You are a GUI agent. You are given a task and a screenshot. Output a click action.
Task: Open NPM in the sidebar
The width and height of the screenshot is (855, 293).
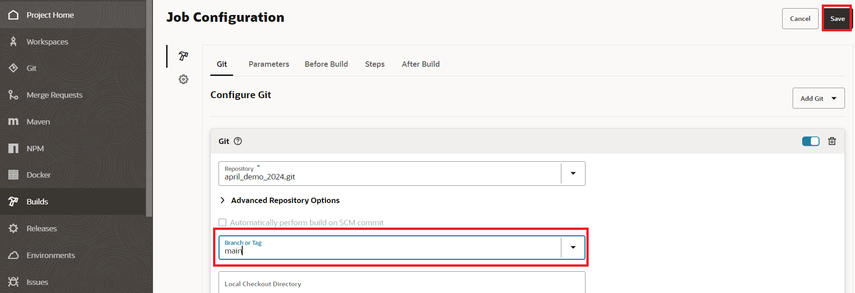click(35, 149)
